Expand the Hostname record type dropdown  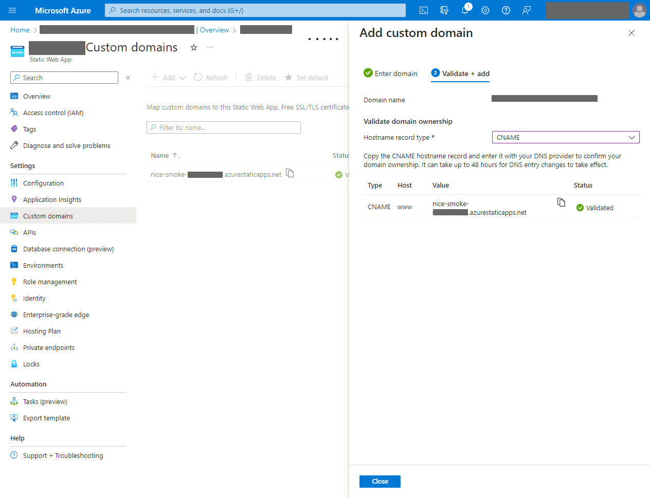pyautogui.click(x=566, y=137)
